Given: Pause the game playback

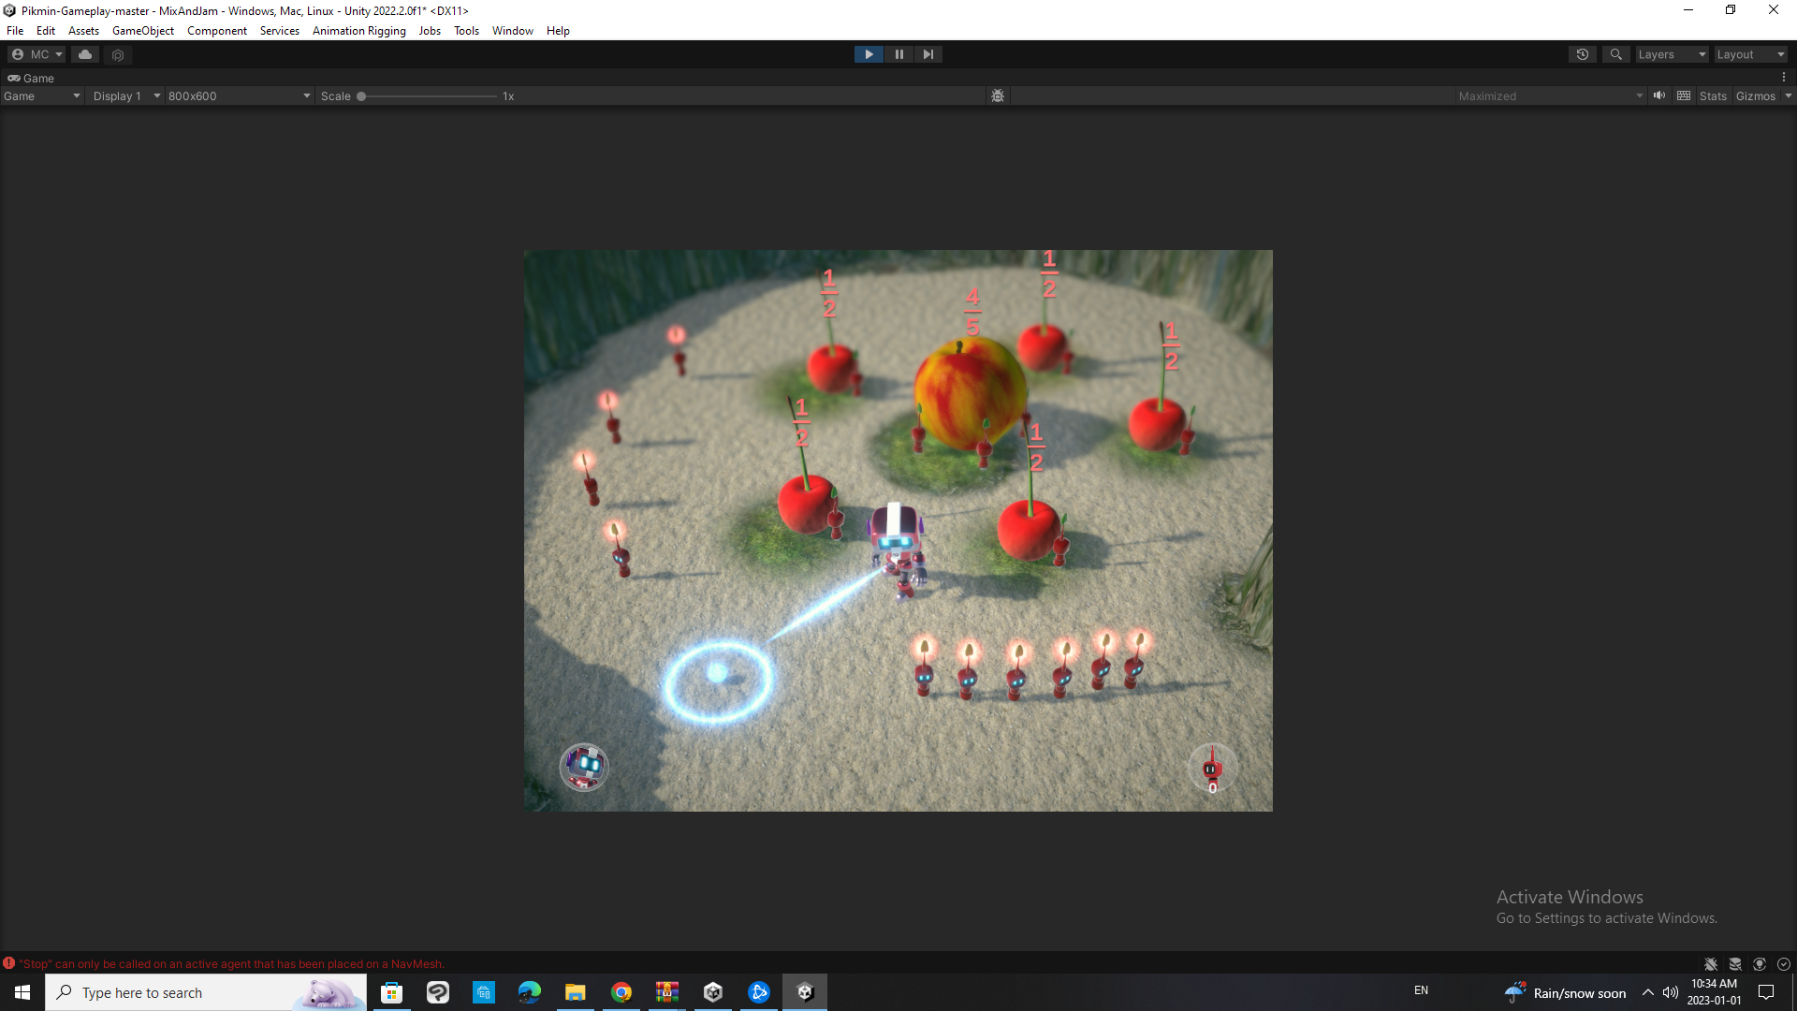Looking at the screenshot, I should pos(898,54).
